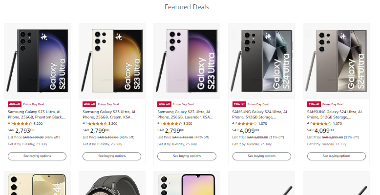Open Samsung Galaxy S23 Ultra Phantom Black title link
Viewport: 380px width, 195px height.
(x=37, y=115)
